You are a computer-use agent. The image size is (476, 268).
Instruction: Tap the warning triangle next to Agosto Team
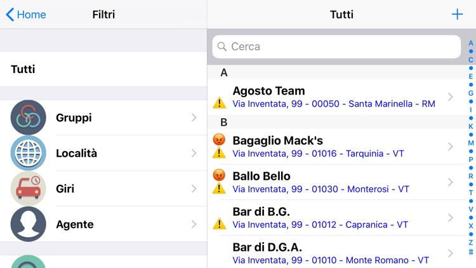pyautogui.click(x=219, y=103)
